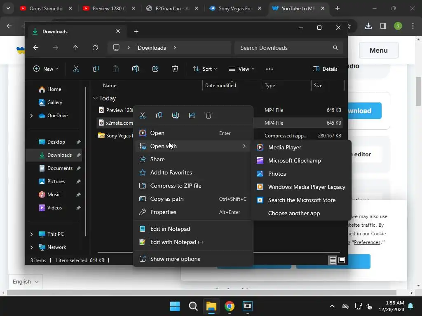Toggle Chrome side panel icon
422x316 pixels.
tap(383, 26)
